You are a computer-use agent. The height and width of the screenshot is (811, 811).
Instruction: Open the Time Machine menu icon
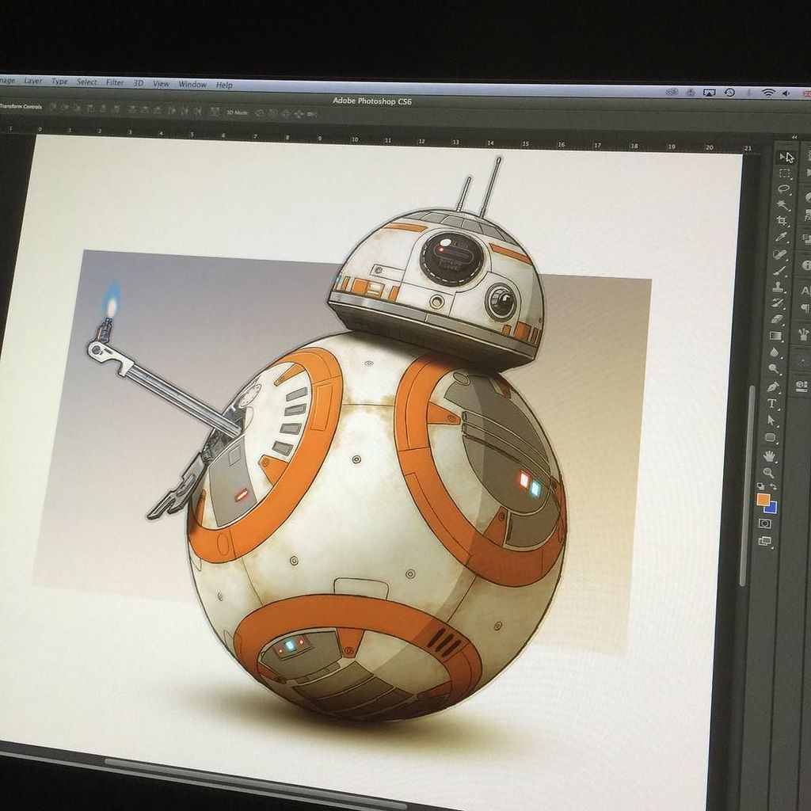point(729,93)
